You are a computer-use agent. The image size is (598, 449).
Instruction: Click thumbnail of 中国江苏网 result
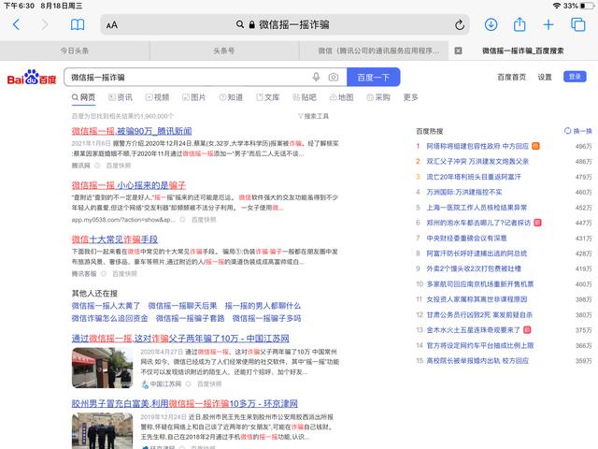102,368
